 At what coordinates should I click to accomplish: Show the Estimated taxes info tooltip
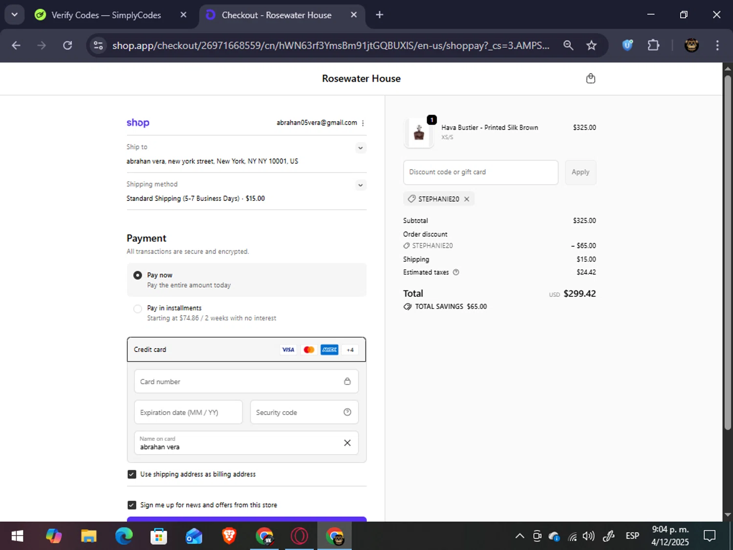click(456, 272)
